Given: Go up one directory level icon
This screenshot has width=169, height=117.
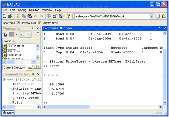Looking at the screenshot, I should coord(164,16).
